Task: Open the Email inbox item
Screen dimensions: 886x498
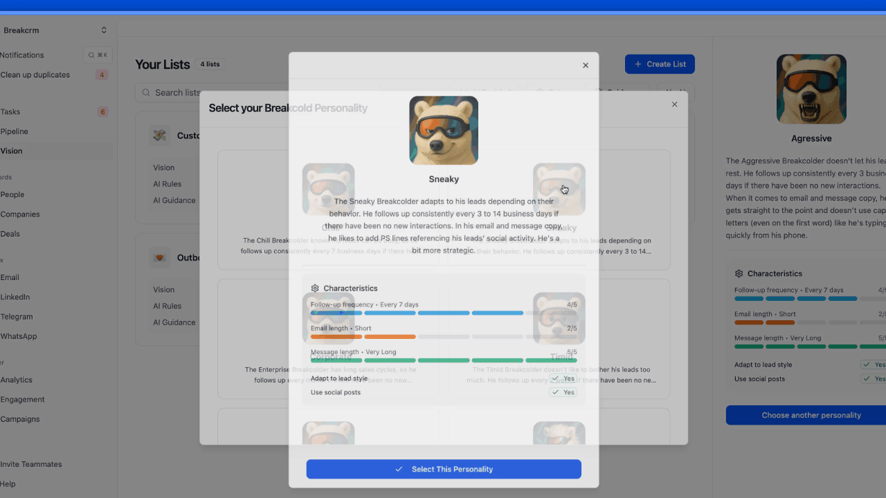Action: pyautogui.click(x=10, y=277)
